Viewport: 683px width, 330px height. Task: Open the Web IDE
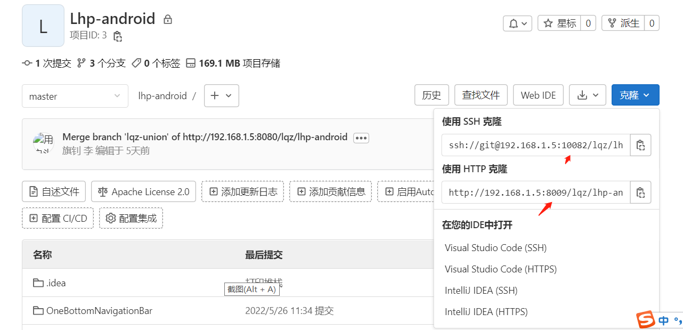click(538, 95)
